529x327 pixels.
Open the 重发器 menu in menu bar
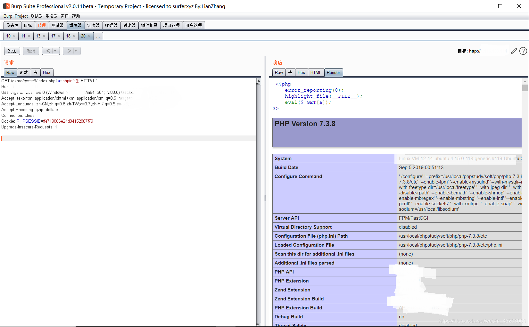click(x=52, y=16)
